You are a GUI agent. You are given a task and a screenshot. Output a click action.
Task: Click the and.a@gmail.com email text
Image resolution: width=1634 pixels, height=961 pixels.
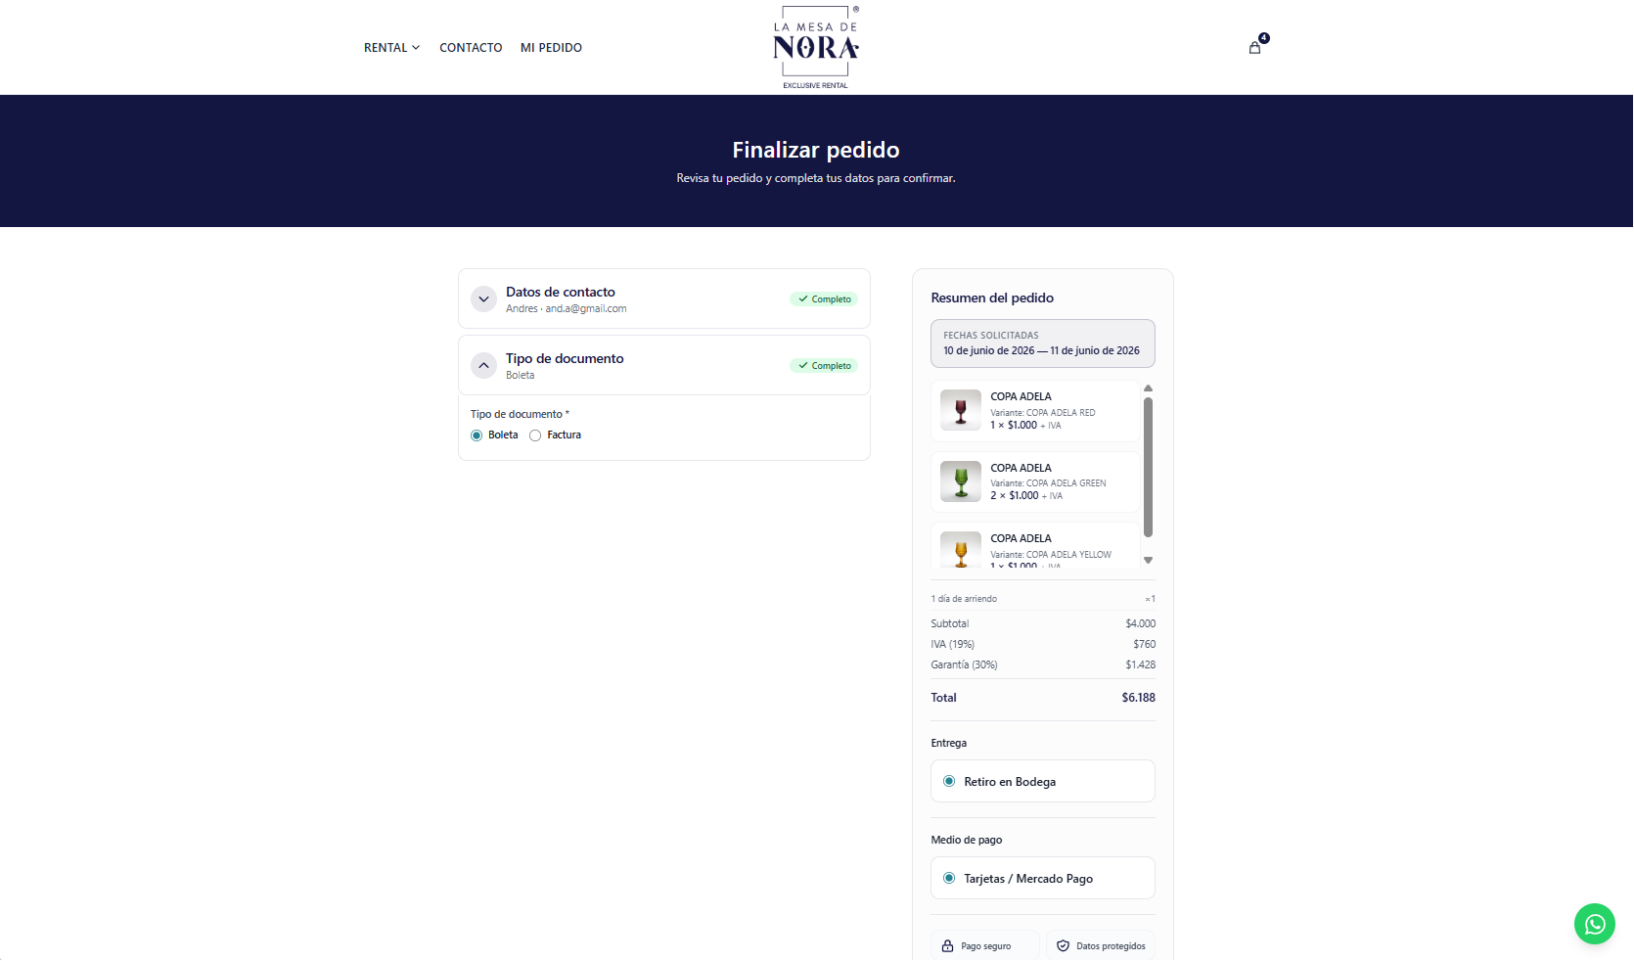(x=586, y=308)
